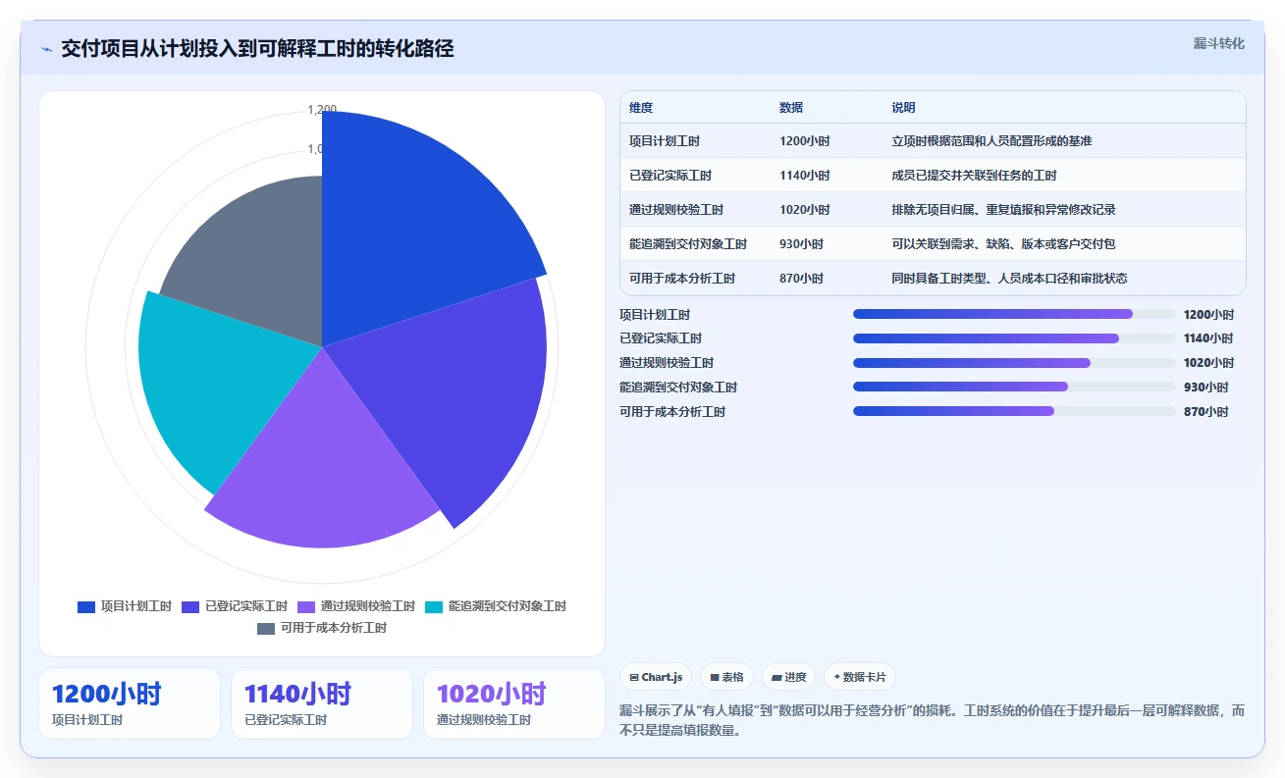Click the 数据 column header
Screen dimensions: 1285x778
click(x=791, y=108)
